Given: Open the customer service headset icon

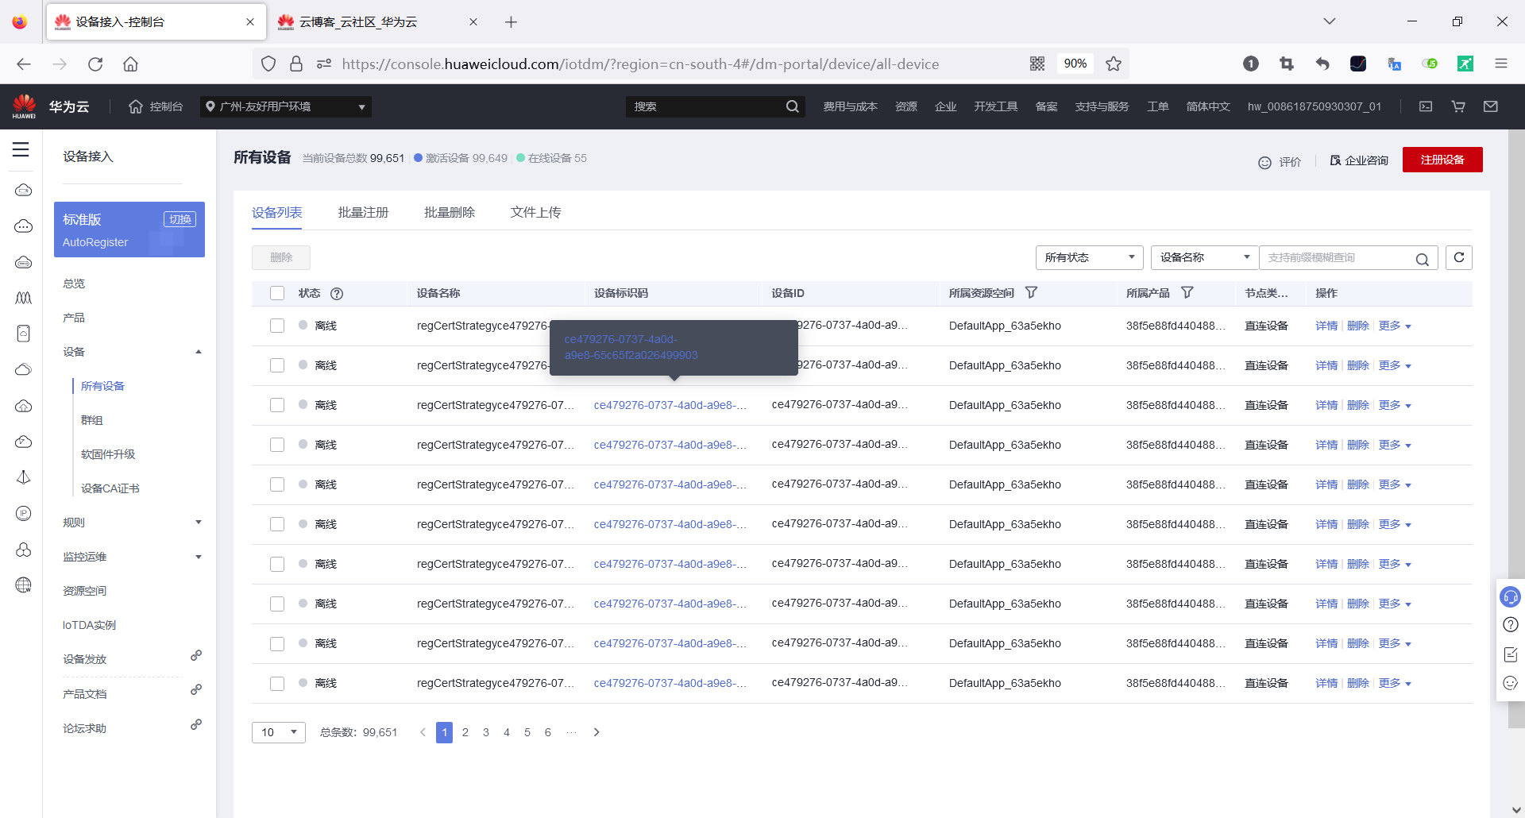Looking at the screenshot, I should pyautogui.click(x=1510, y=596).
